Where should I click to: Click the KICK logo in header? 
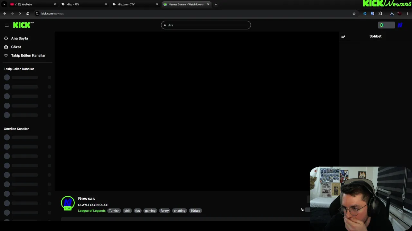23,25
